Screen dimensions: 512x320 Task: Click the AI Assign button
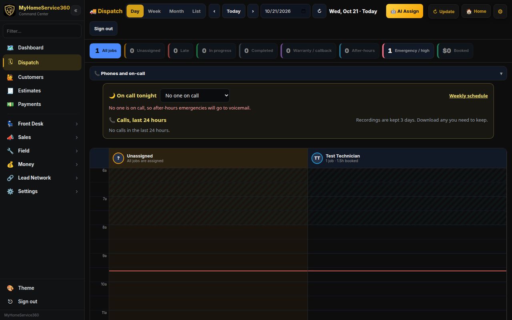pos(404,11)
